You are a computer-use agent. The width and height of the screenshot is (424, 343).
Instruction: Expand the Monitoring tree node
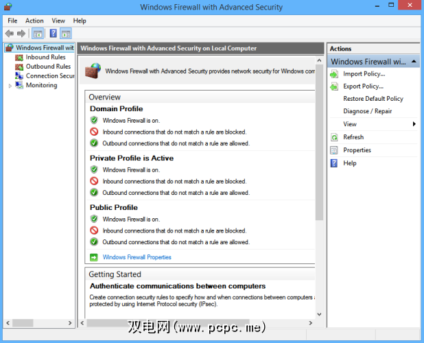click(x=10, y=86)
